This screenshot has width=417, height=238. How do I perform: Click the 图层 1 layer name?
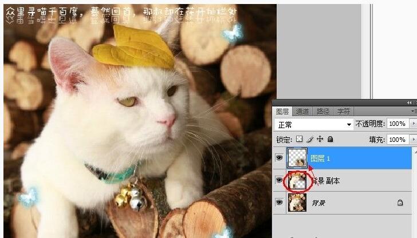click(320, 158)
